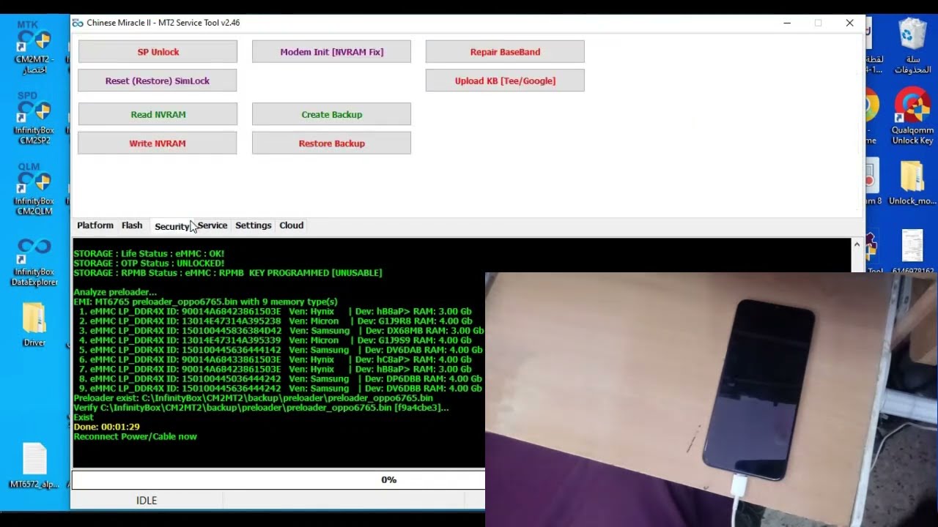
Task: Open Qualcomm Unlock Key desktop icon
Action: [x=912, y=116]
